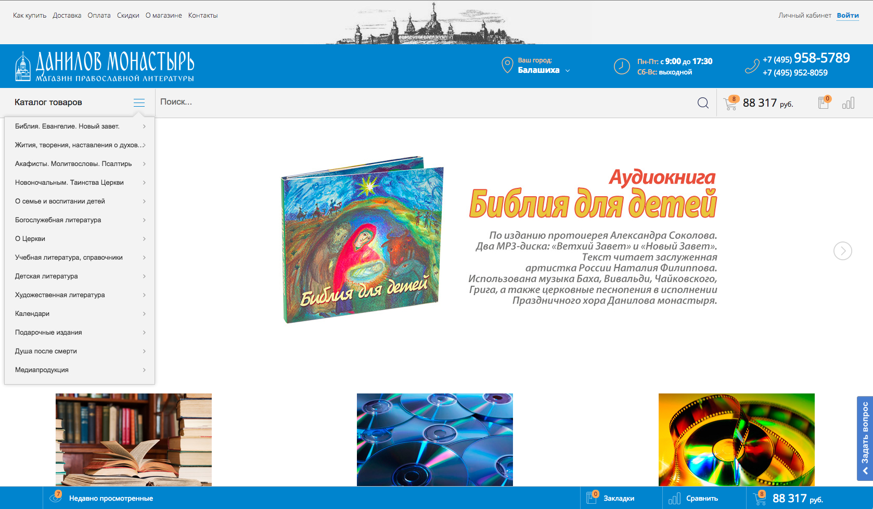Open the Доставка menu item
The height and width of the screenshot is (509, 873).
point(67,16)
